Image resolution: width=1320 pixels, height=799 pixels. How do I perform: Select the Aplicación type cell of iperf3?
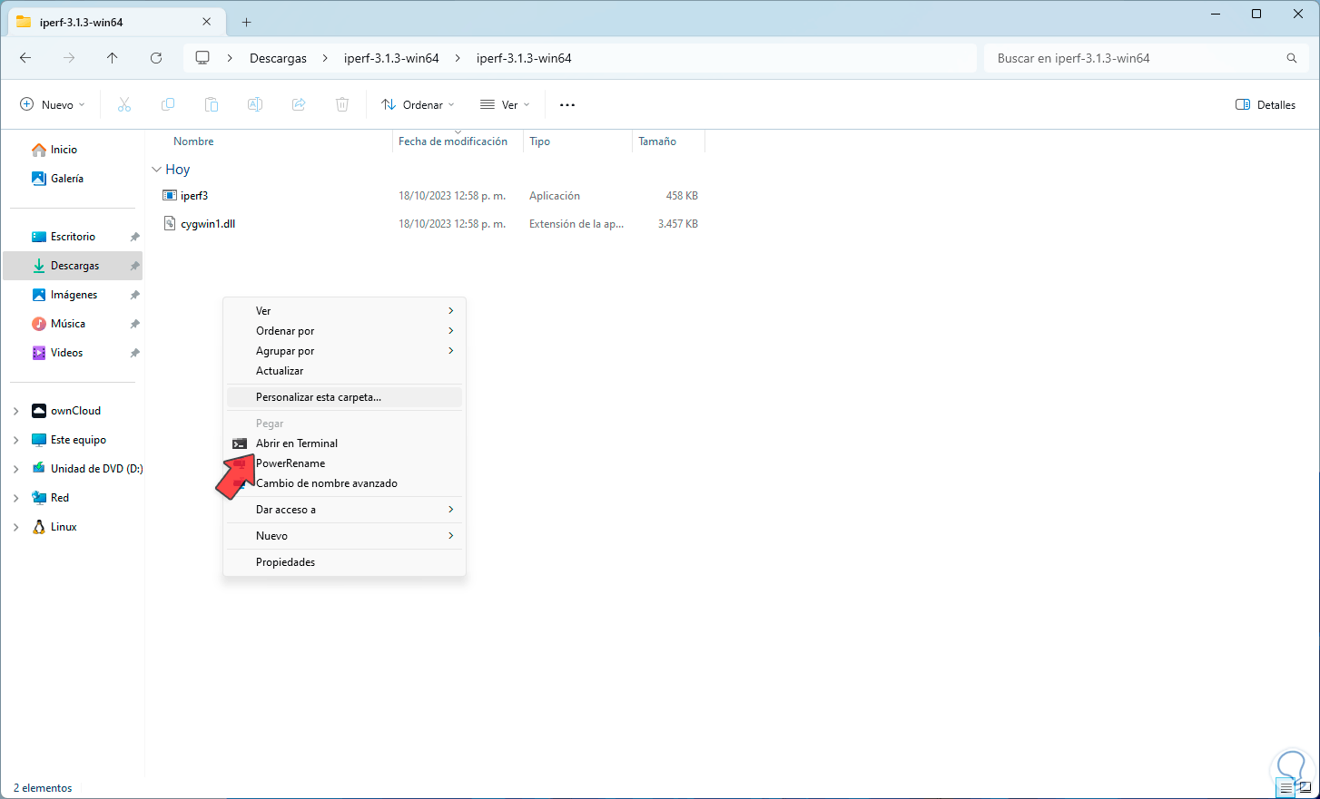[555, 196]
